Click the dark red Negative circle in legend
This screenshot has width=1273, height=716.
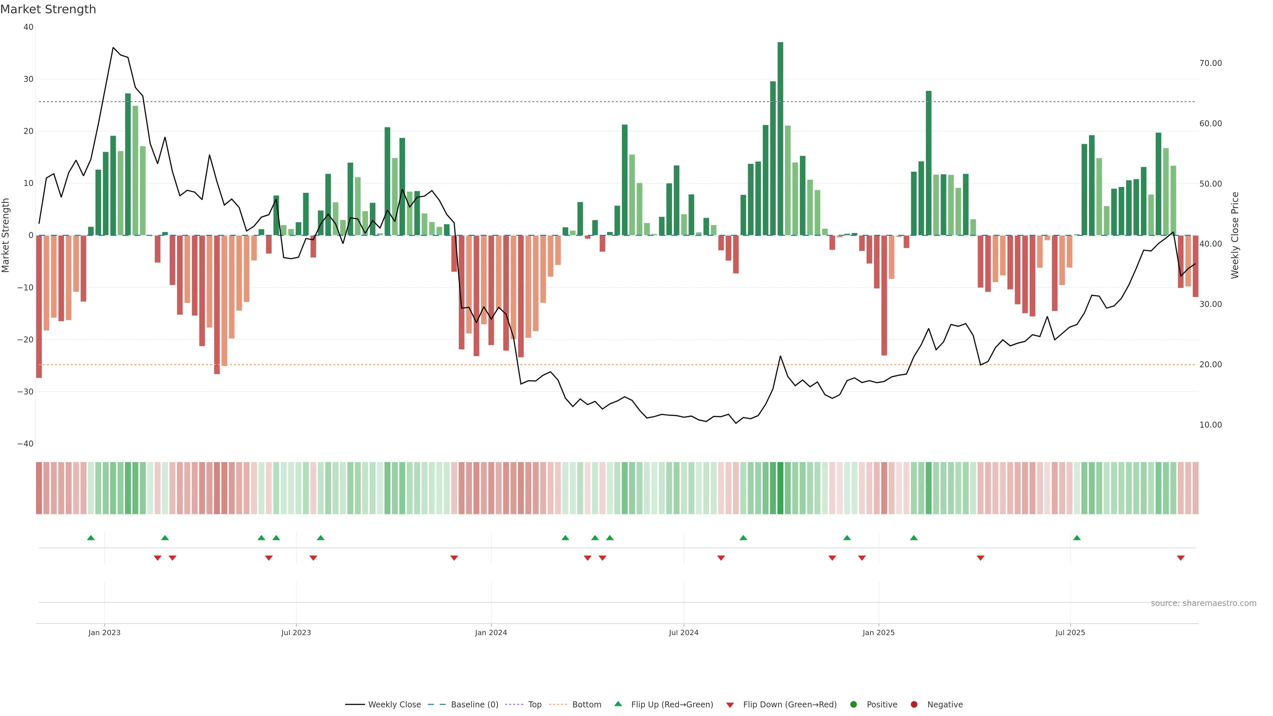[x=914, y=705]
